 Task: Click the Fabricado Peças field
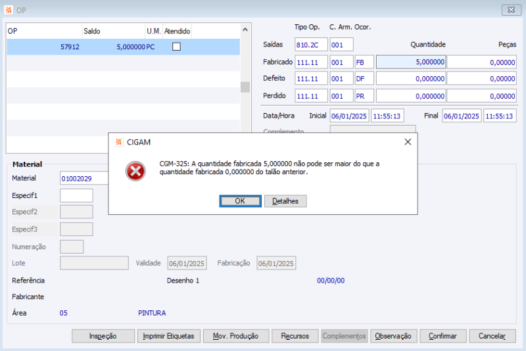click(482, 62)
